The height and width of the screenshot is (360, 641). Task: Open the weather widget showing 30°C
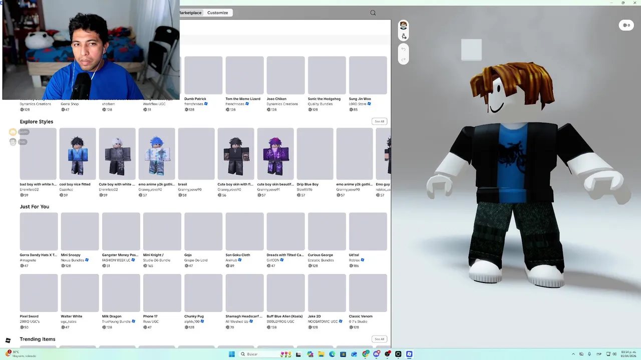[x=20, y=354]
